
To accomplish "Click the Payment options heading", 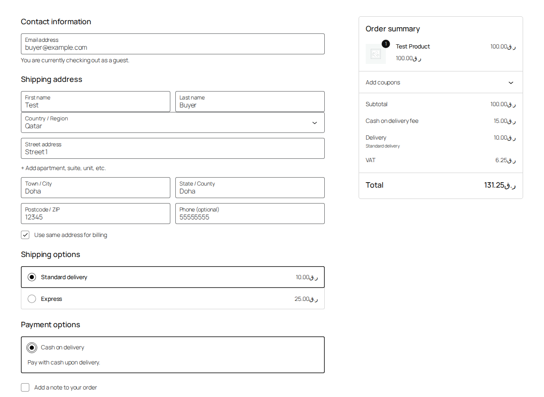I will [50, 325].
